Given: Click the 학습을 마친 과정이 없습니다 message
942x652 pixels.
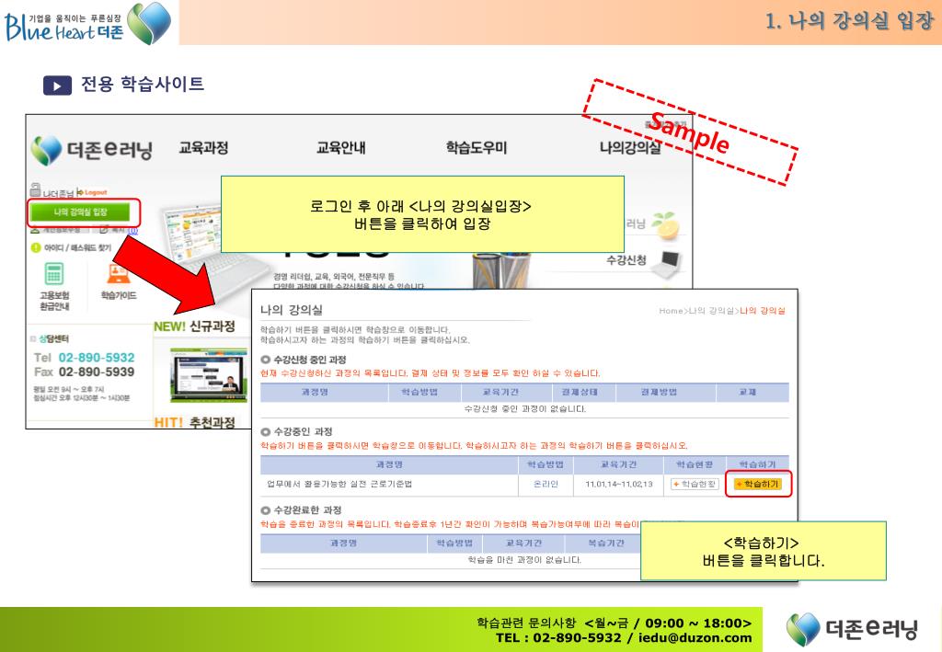Looking at the screenshot, I should (x=525, y=559).
